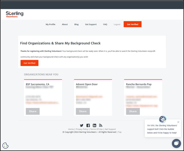
Task: Select the BSF Sacramento, CA organization title
Action: coord(37,84)
